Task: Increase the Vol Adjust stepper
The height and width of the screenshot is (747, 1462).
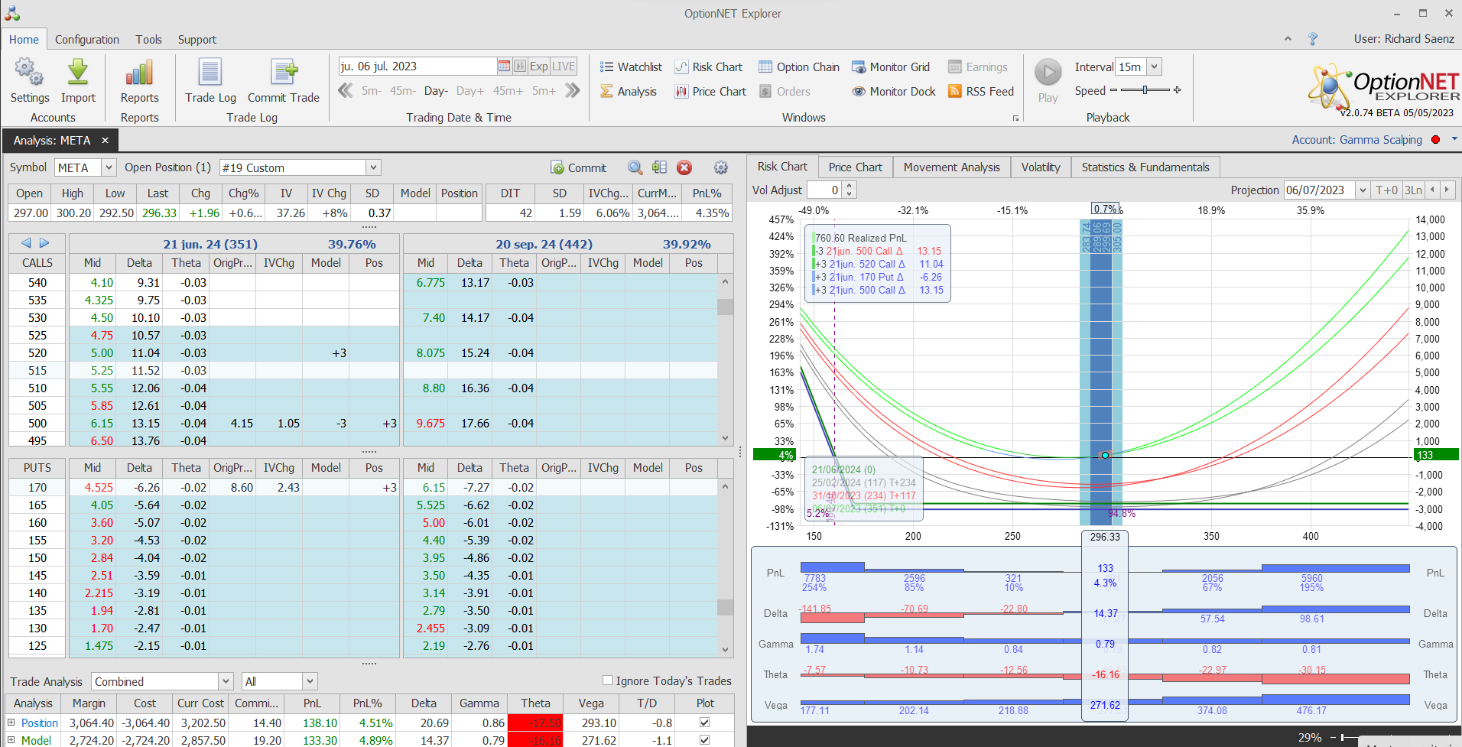Action: [x=850, y=186]
